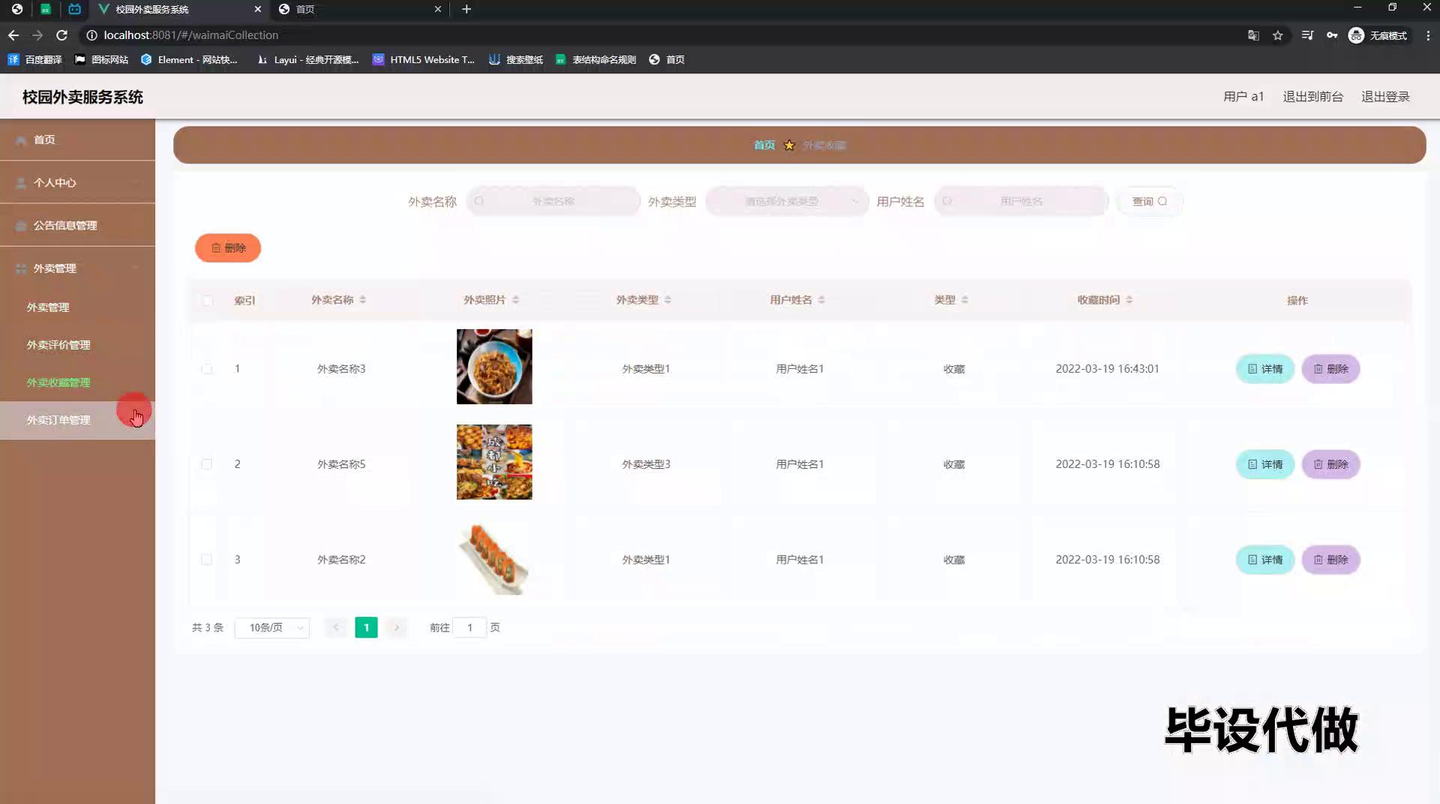
Task: Check the checkbox for row 外卖名称3
Action: pyautogui.click(x=207, y=369)
